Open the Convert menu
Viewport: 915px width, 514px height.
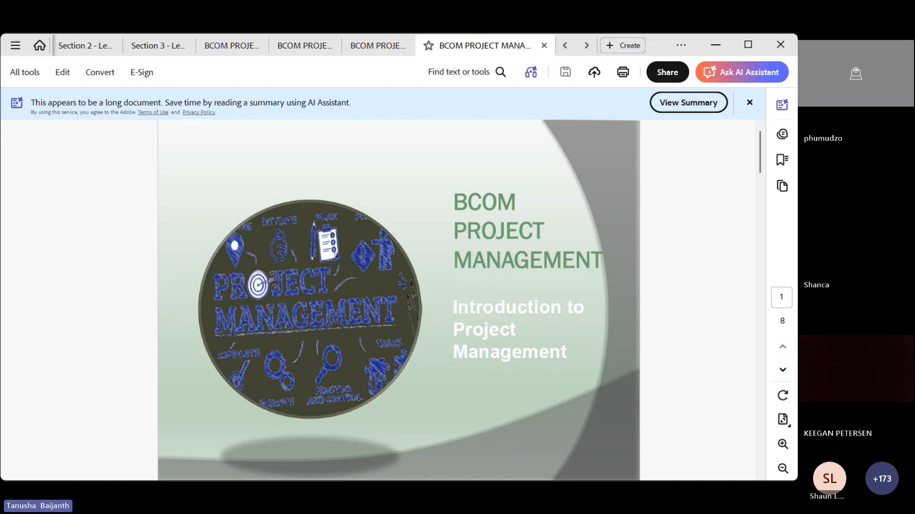click(x=100, y=72)
